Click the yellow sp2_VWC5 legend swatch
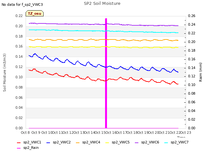Screen dimensions: 205x154 (107, 142)
